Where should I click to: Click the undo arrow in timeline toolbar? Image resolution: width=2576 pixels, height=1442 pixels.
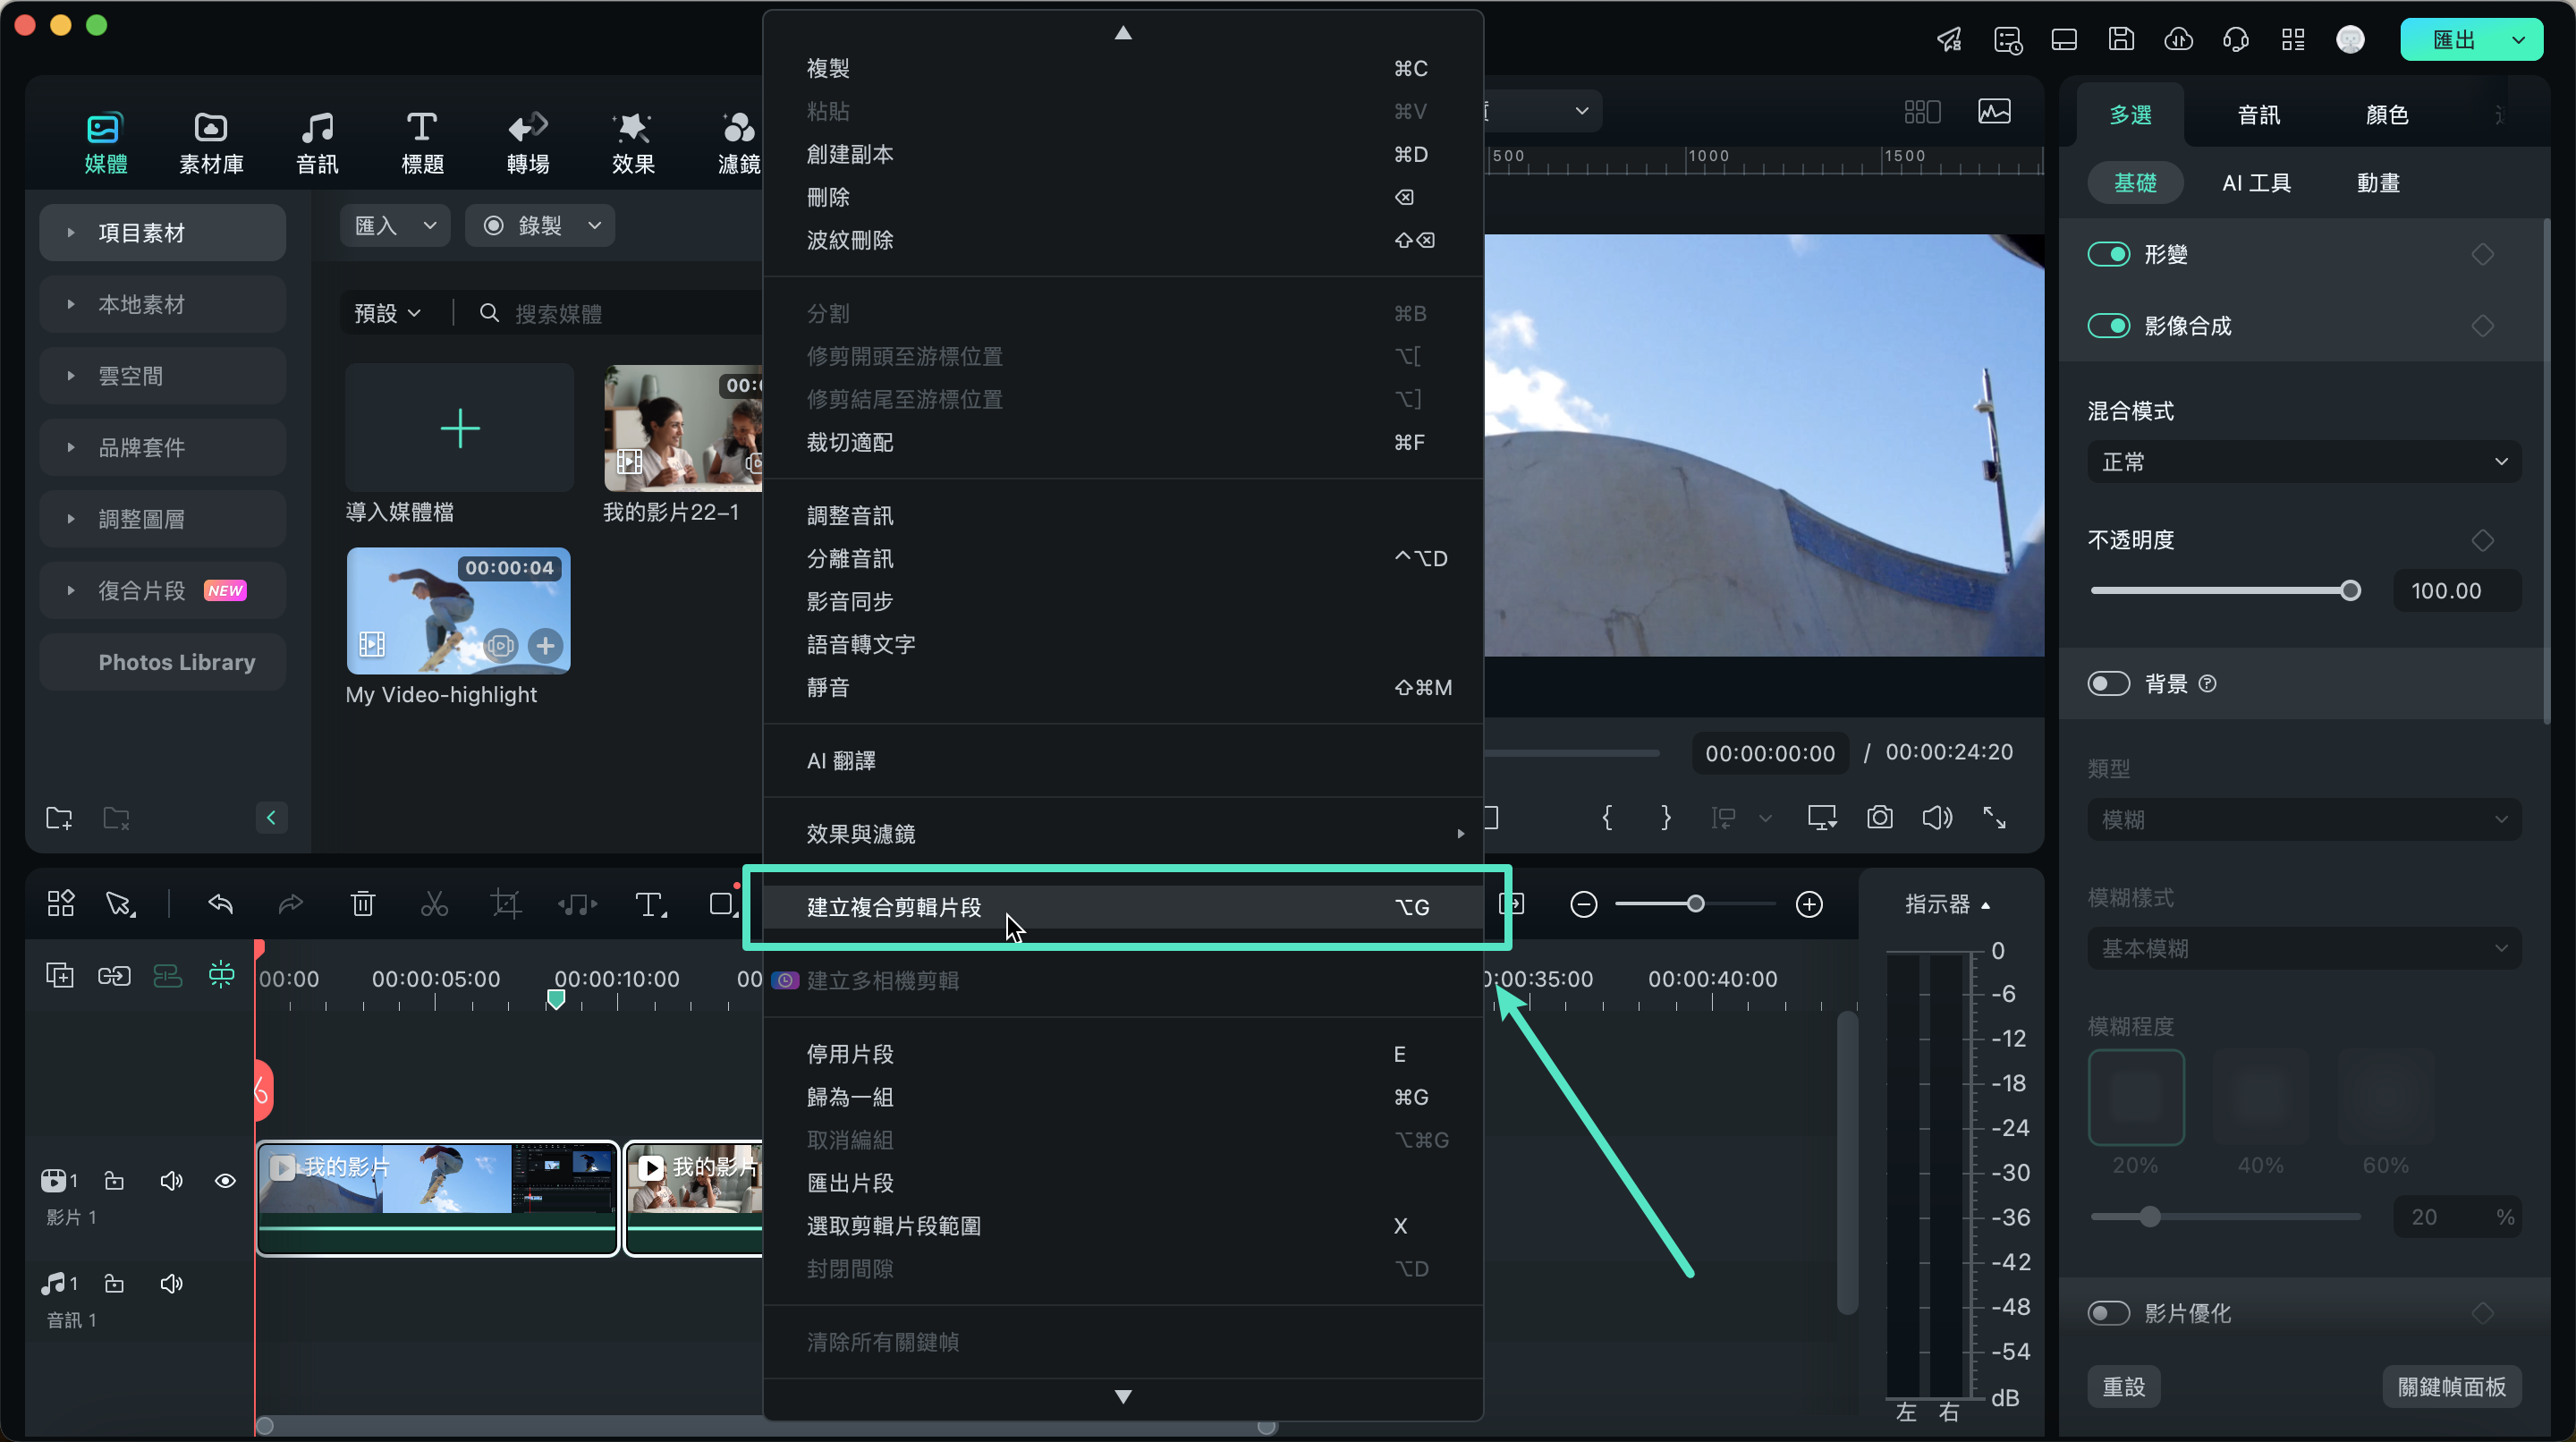pos(220,904)
